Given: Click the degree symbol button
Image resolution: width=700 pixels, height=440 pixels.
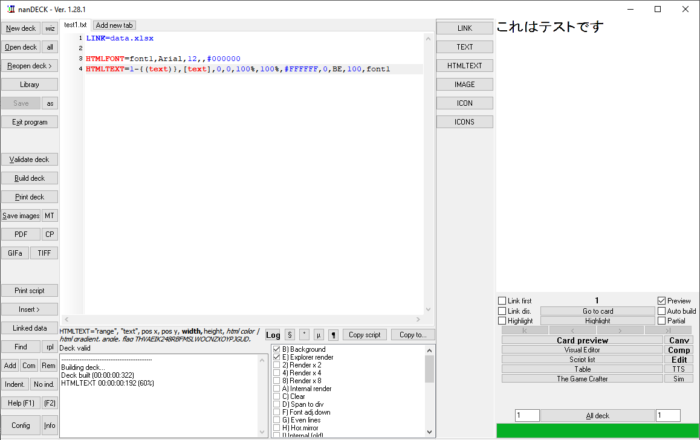Looking at the screenshot, I should (x=304, y=335).
